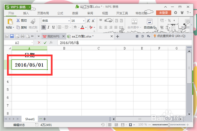
Task: Open the 开始 ribbon tab
Action: [11, 13]
